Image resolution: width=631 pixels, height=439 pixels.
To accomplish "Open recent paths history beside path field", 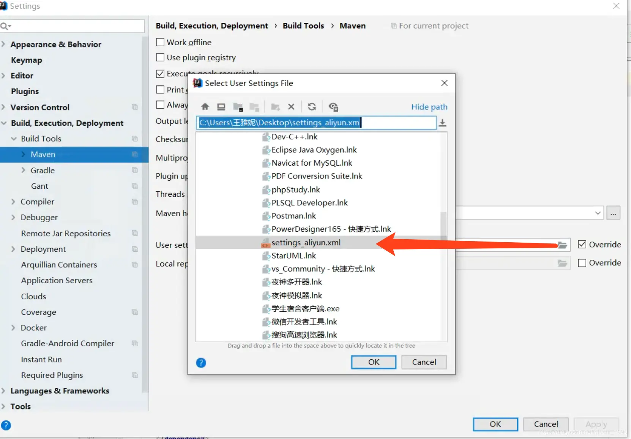I will (442, 123).
